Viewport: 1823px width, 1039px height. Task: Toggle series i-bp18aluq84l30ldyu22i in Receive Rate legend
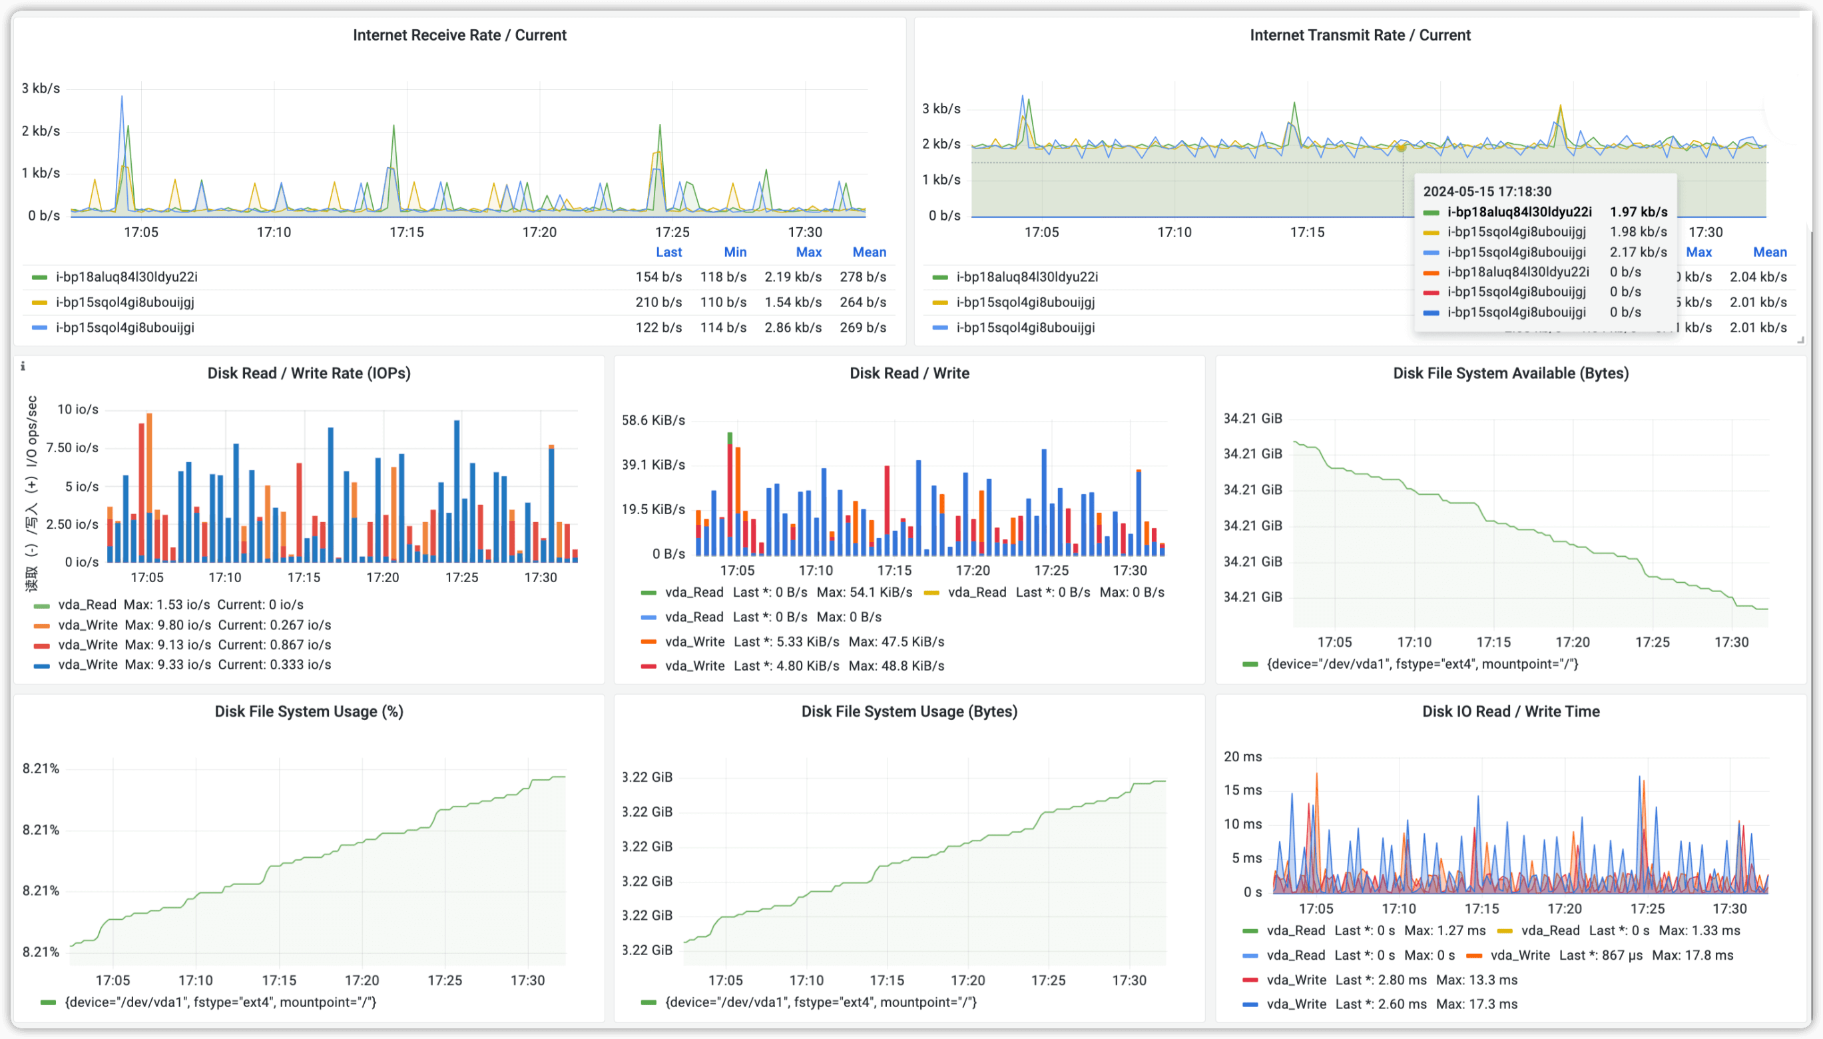127,277
